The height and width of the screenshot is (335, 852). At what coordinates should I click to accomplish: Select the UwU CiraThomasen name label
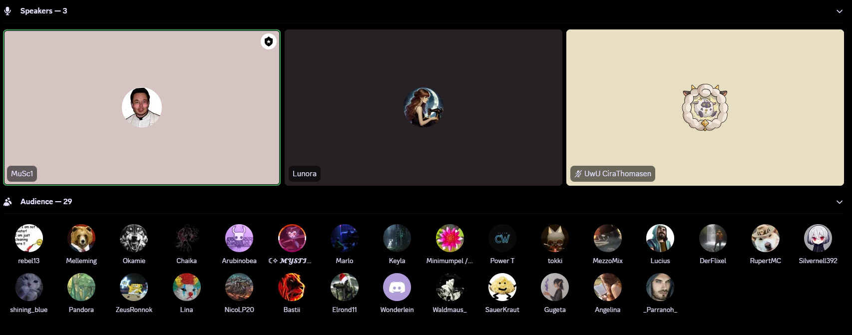(617, 174)
